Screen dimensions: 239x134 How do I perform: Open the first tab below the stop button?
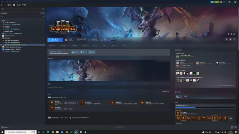(52, 46)
